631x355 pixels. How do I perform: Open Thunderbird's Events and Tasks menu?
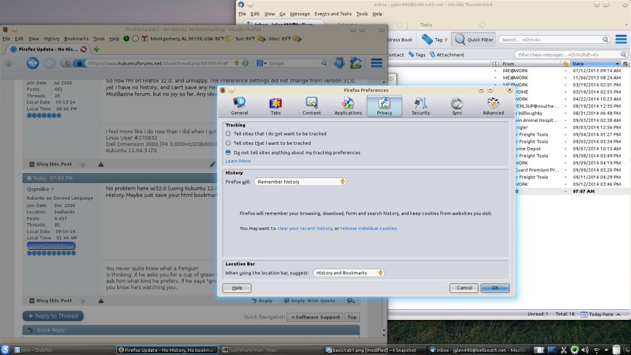333,14
